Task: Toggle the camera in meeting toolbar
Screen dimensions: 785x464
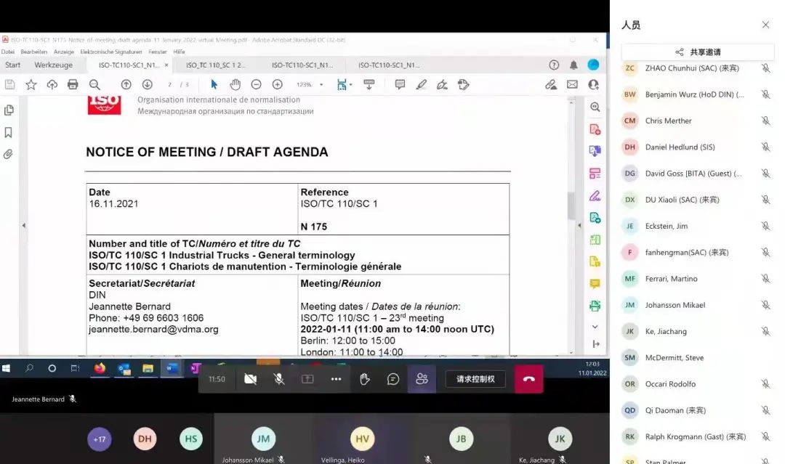Action: pyautogui.click(x=251, y=379)
